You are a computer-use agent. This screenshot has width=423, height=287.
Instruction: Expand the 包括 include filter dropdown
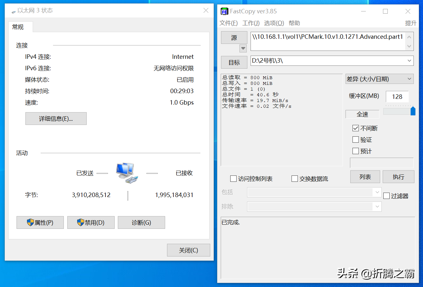[x=377, y=192]
